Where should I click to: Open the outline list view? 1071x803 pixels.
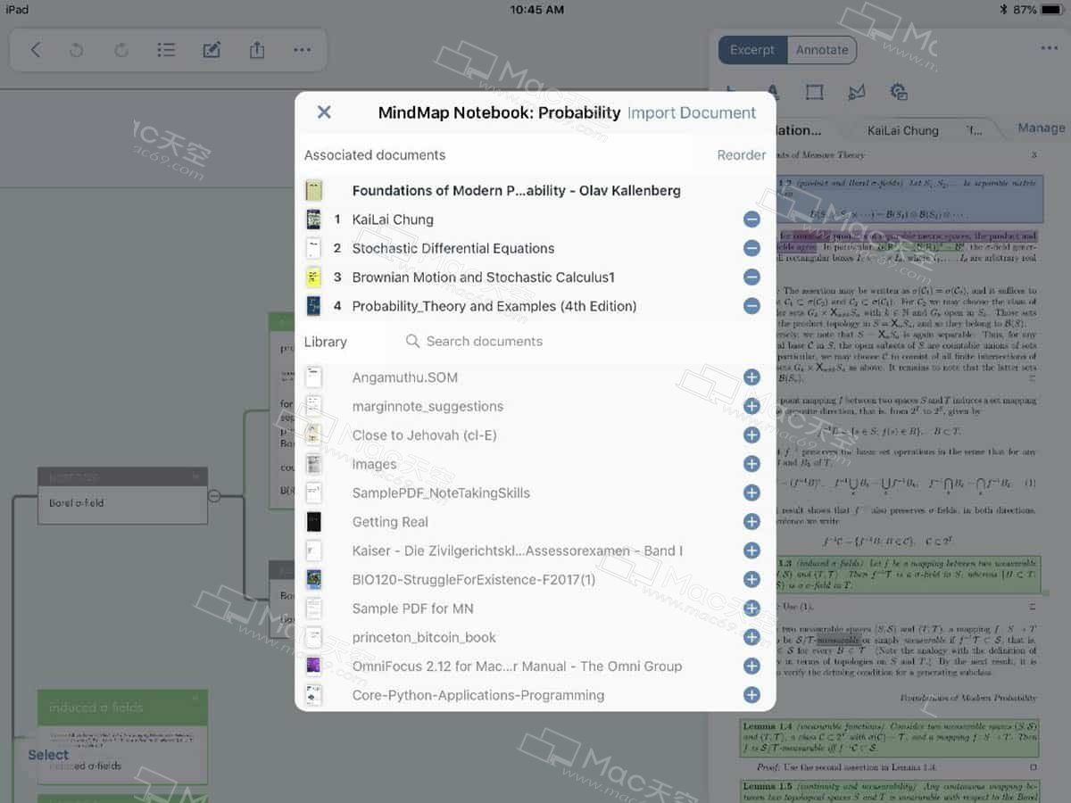coord(166,50)
